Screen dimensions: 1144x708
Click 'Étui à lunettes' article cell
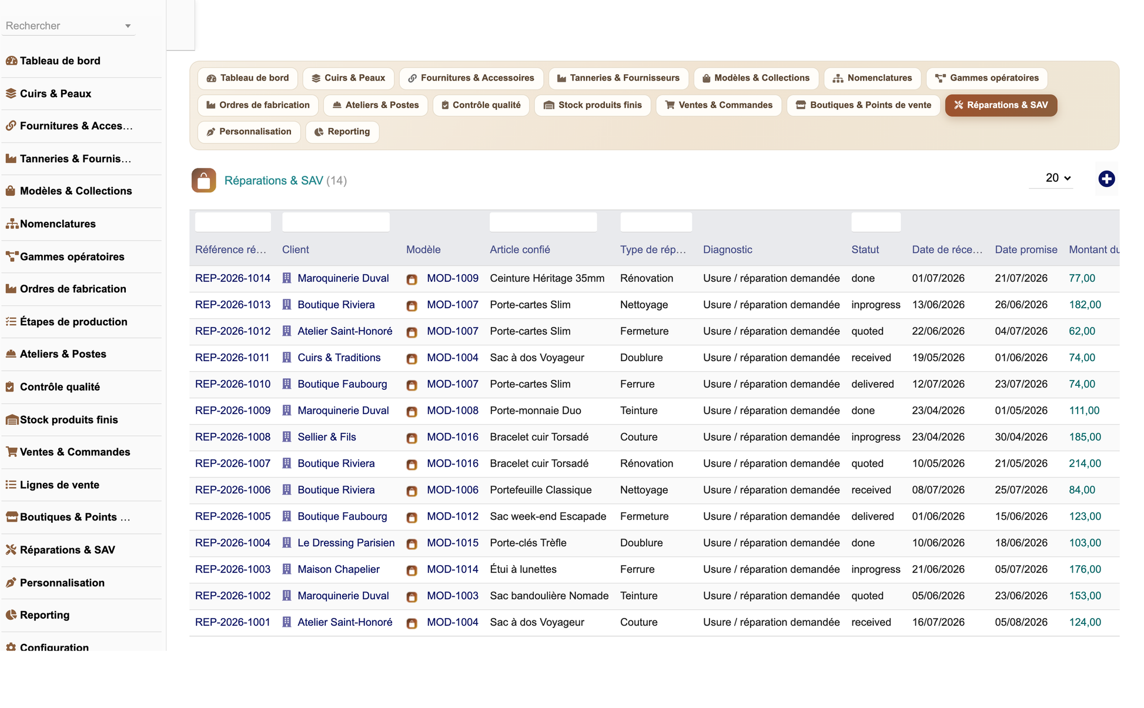coord(523,569)
